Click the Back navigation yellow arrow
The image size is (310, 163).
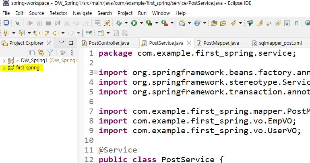tap(56, 33)
